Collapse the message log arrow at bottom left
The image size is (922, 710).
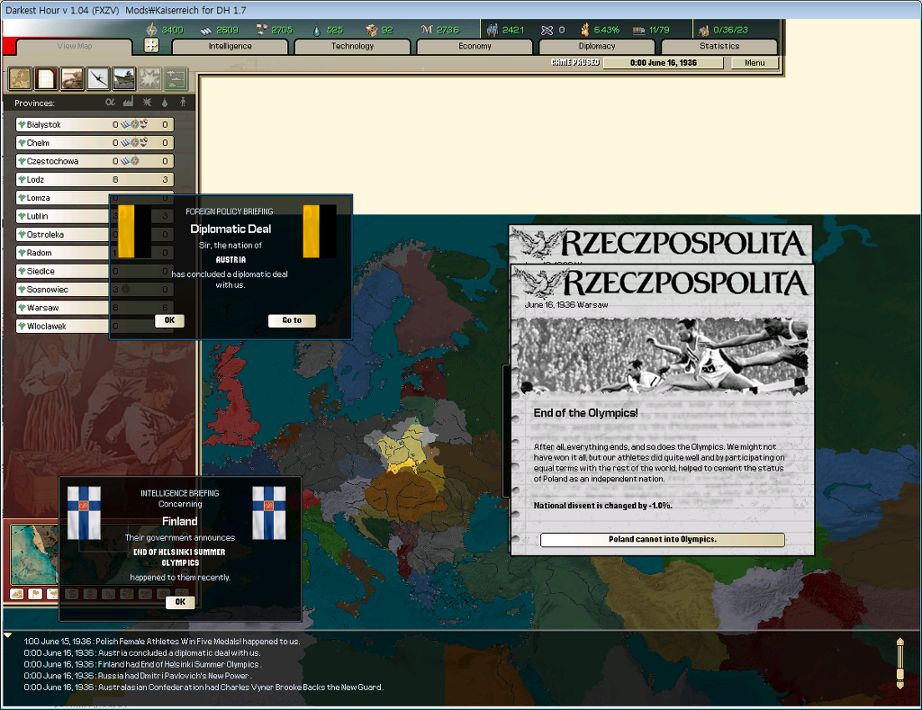tap(8, 635)
